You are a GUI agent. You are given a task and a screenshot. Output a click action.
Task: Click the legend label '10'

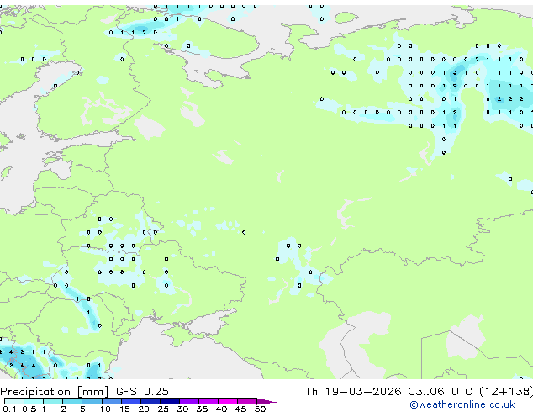coord(105,409)
